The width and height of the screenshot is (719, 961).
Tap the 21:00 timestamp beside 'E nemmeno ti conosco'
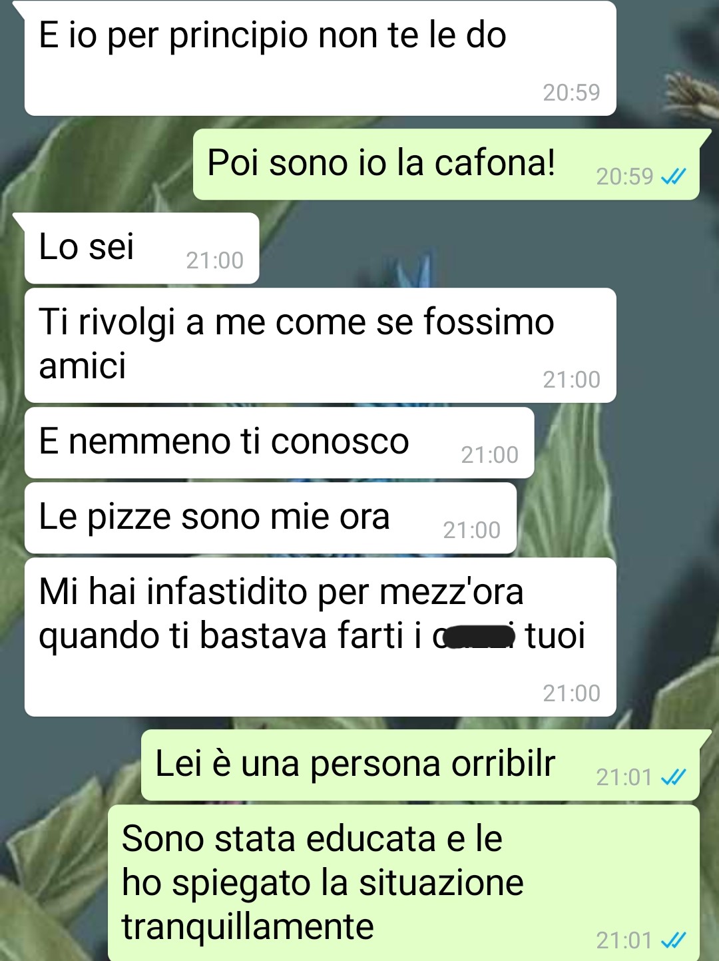tap(489, 455)
